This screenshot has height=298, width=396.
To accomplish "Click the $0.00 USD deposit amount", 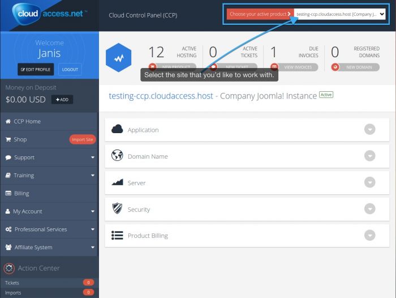I will pos(25,99).
